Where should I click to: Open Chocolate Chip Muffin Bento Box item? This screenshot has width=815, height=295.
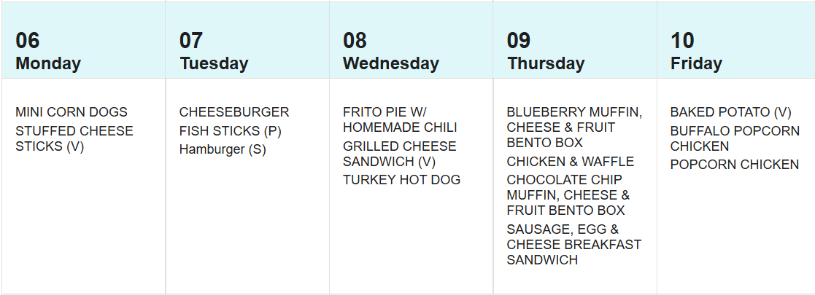click(x=568, y=195)
